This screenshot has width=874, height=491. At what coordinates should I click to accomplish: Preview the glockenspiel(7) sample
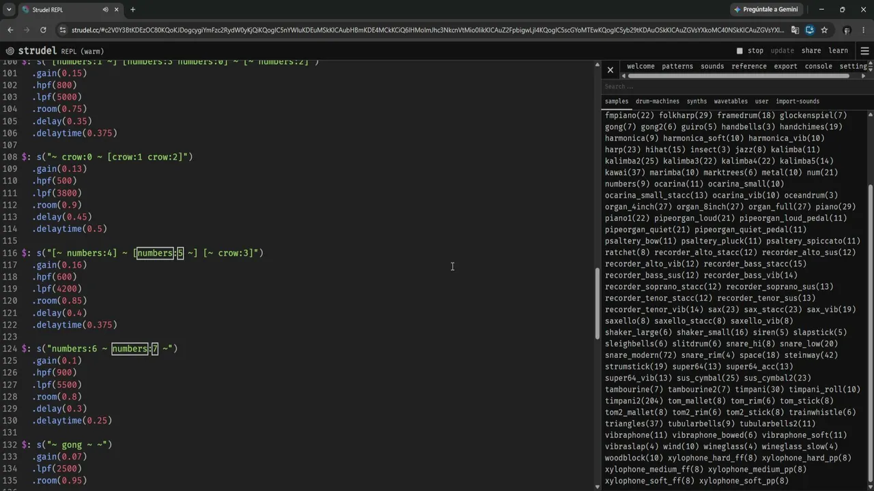(x=813, y=115)
